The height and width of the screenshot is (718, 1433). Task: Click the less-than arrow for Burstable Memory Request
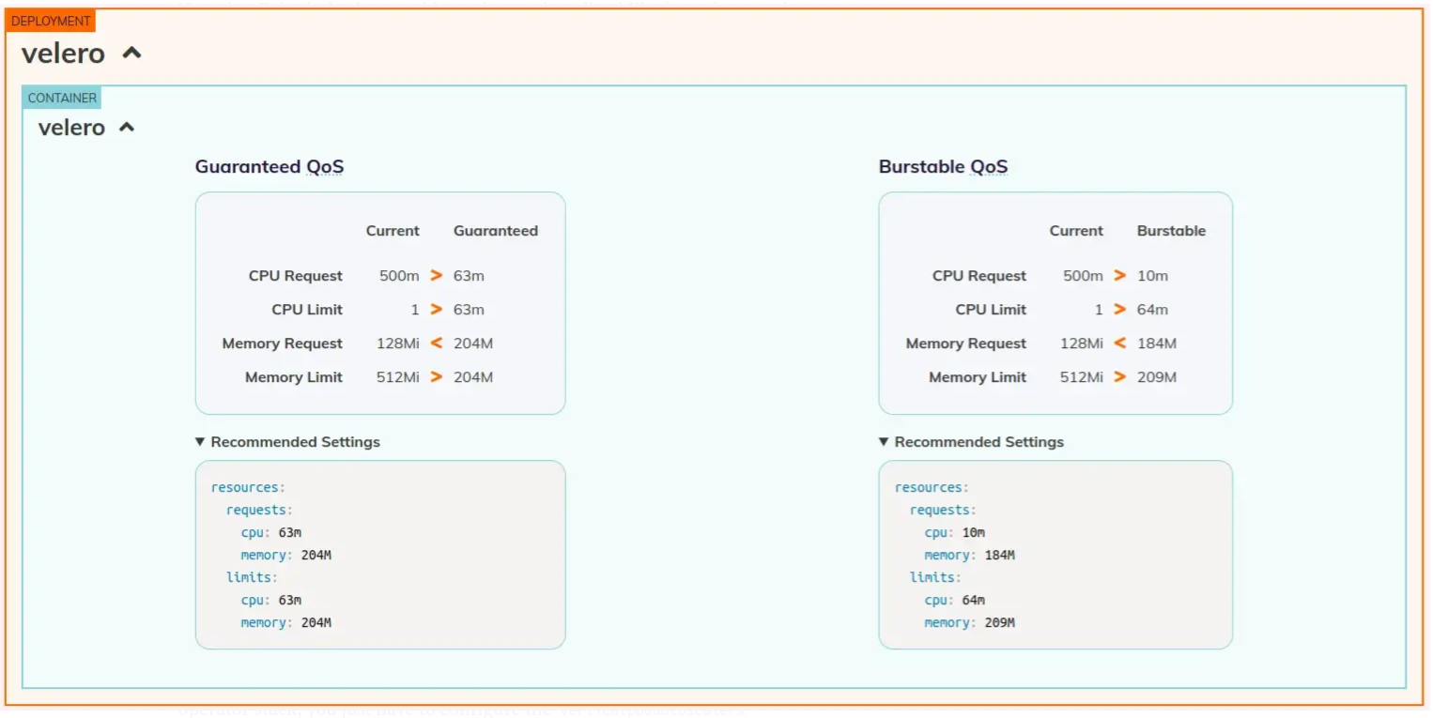(1119, 344)
